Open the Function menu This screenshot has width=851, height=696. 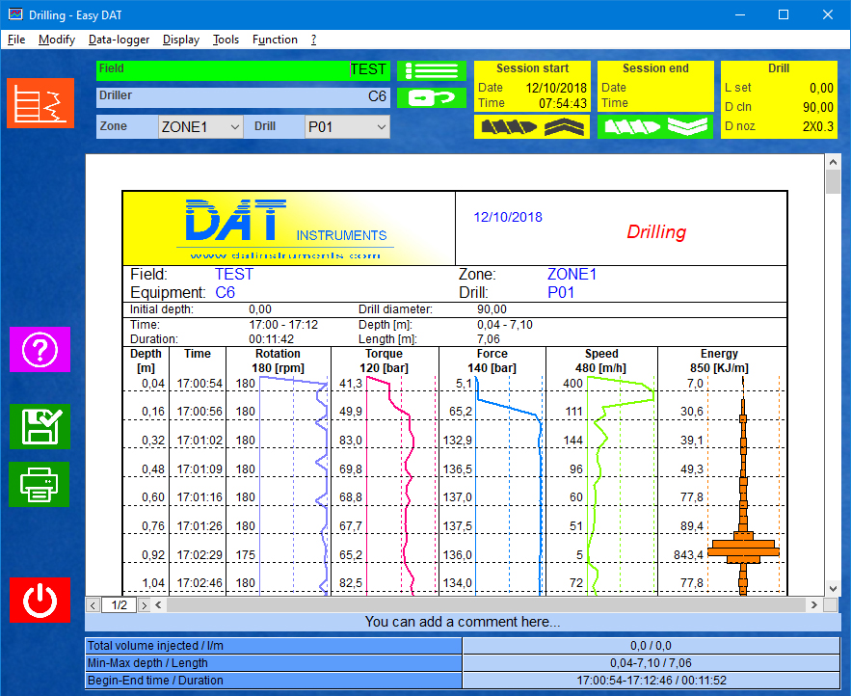coord(275,40)
